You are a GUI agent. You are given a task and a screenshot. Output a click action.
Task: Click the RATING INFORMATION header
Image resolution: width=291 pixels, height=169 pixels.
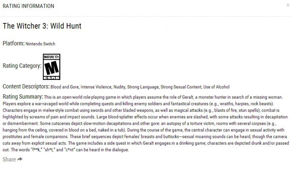click(x=28, y=6)
